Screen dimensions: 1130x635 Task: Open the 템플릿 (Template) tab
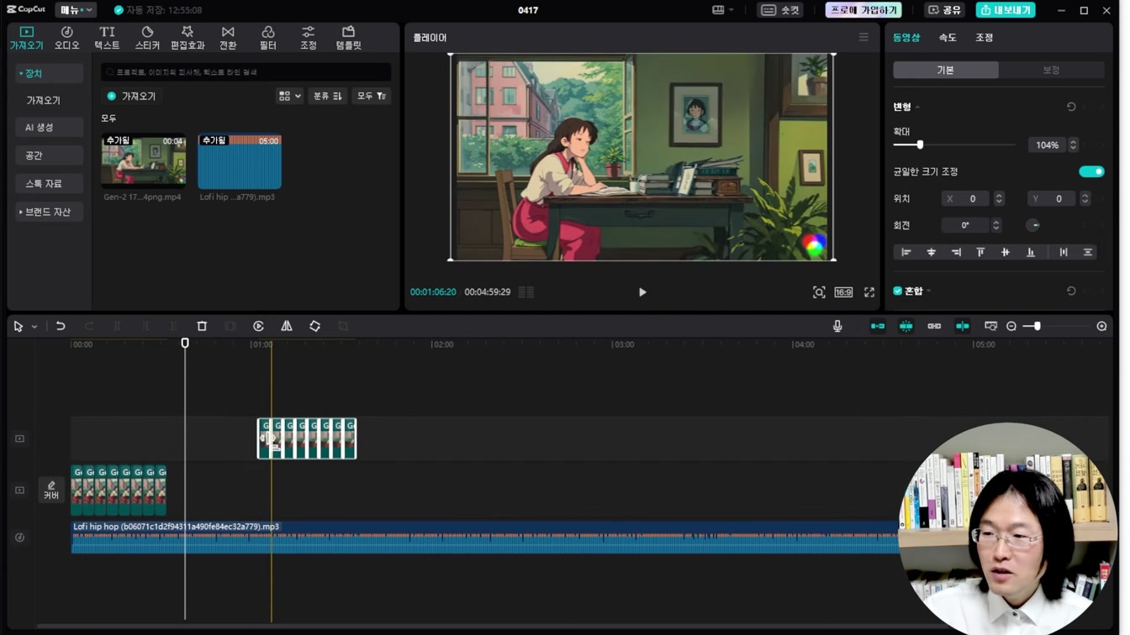(x=348, y=38)
